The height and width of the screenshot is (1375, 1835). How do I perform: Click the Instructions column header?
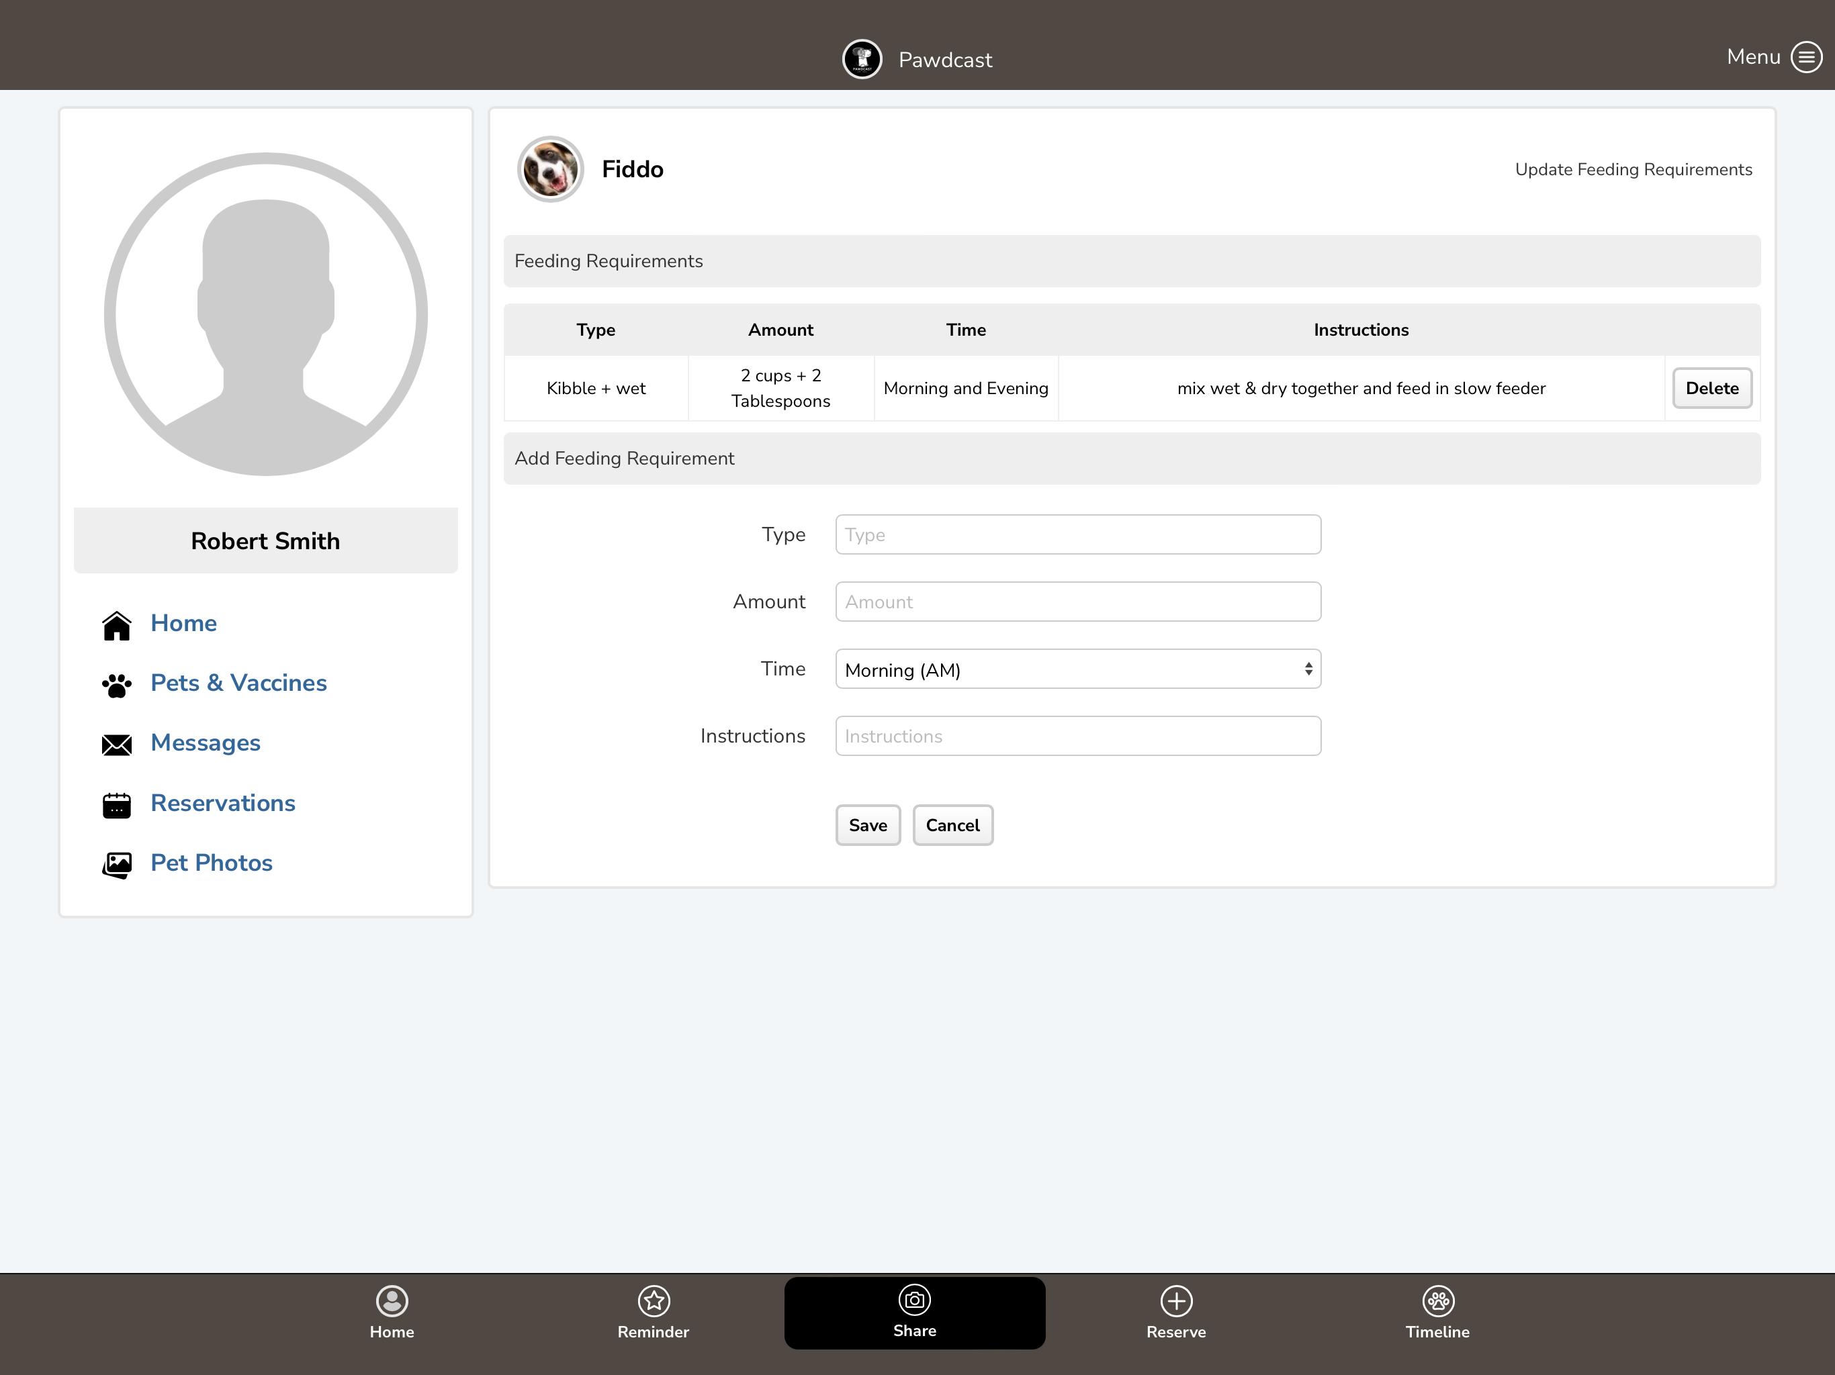(1361, 330)
